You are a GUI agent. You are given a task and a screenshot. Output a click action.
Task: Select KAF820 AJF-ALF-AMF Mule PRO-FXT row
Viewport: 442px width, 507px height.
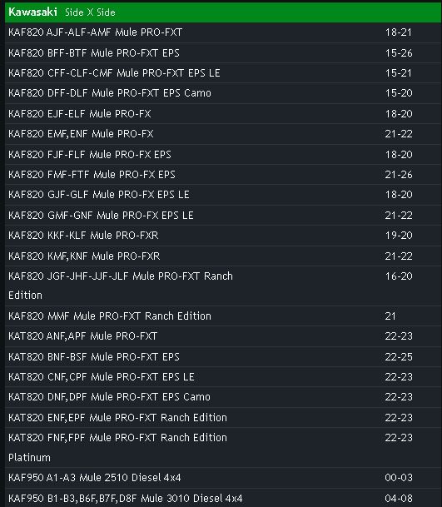223,32
